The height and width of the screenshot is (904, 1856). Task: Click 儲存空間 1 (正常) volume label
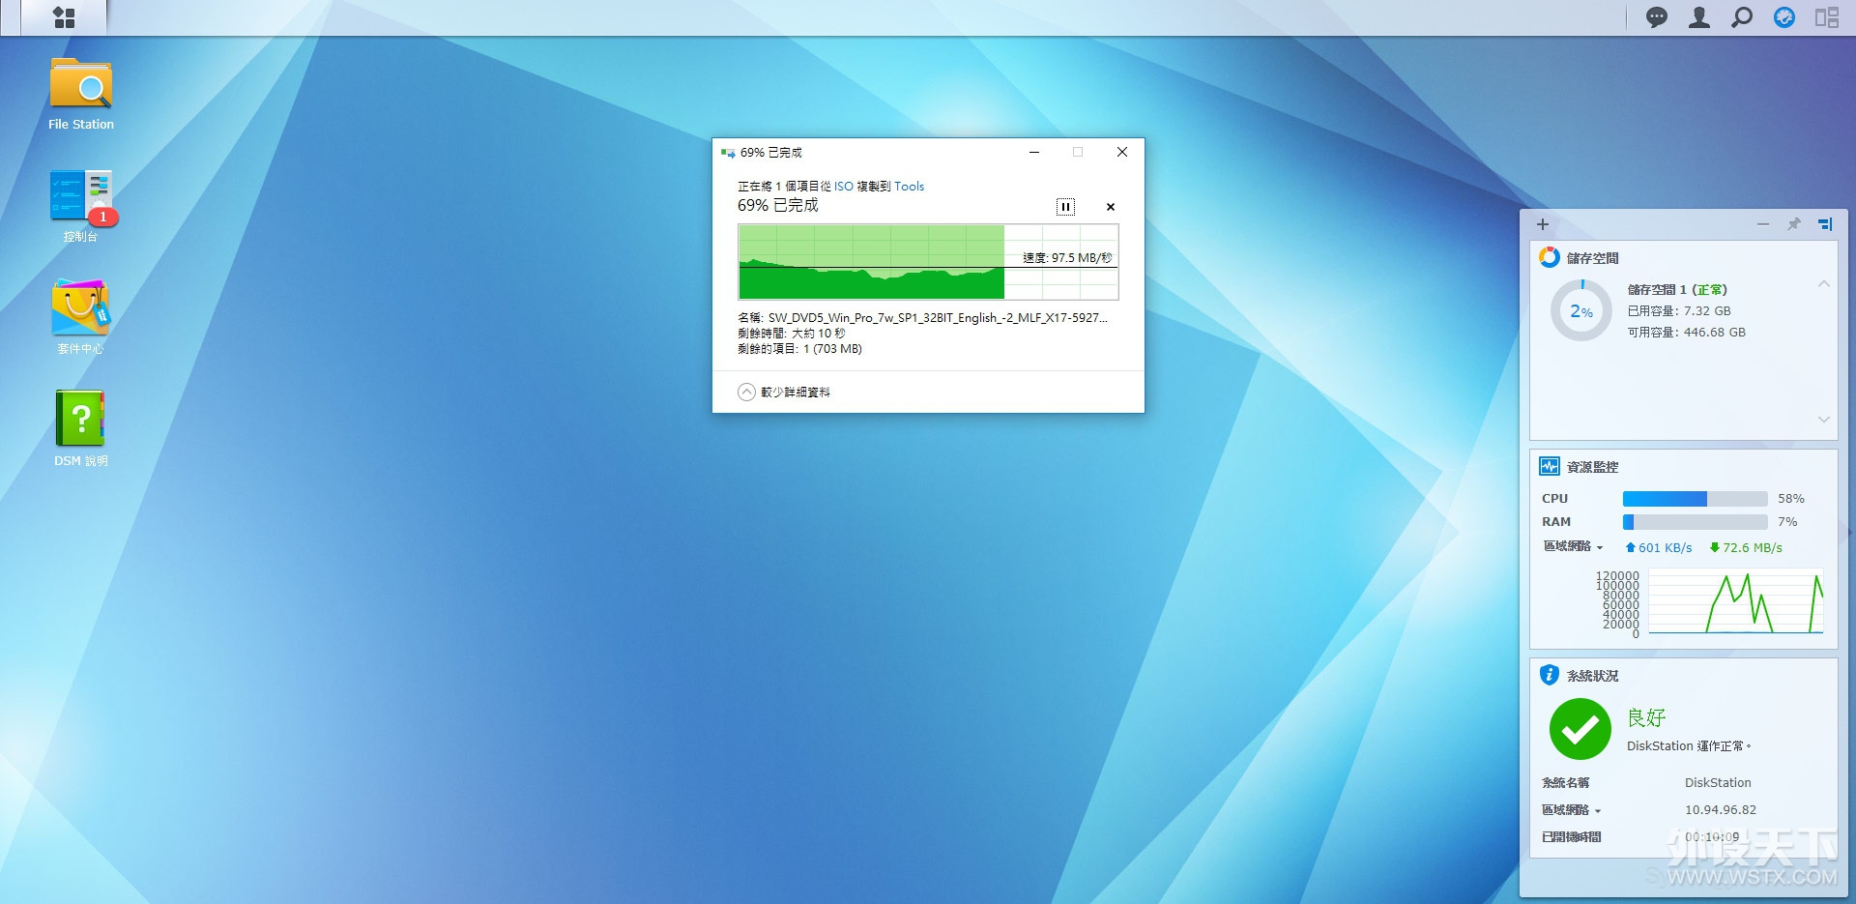(x=1677, y=290)
